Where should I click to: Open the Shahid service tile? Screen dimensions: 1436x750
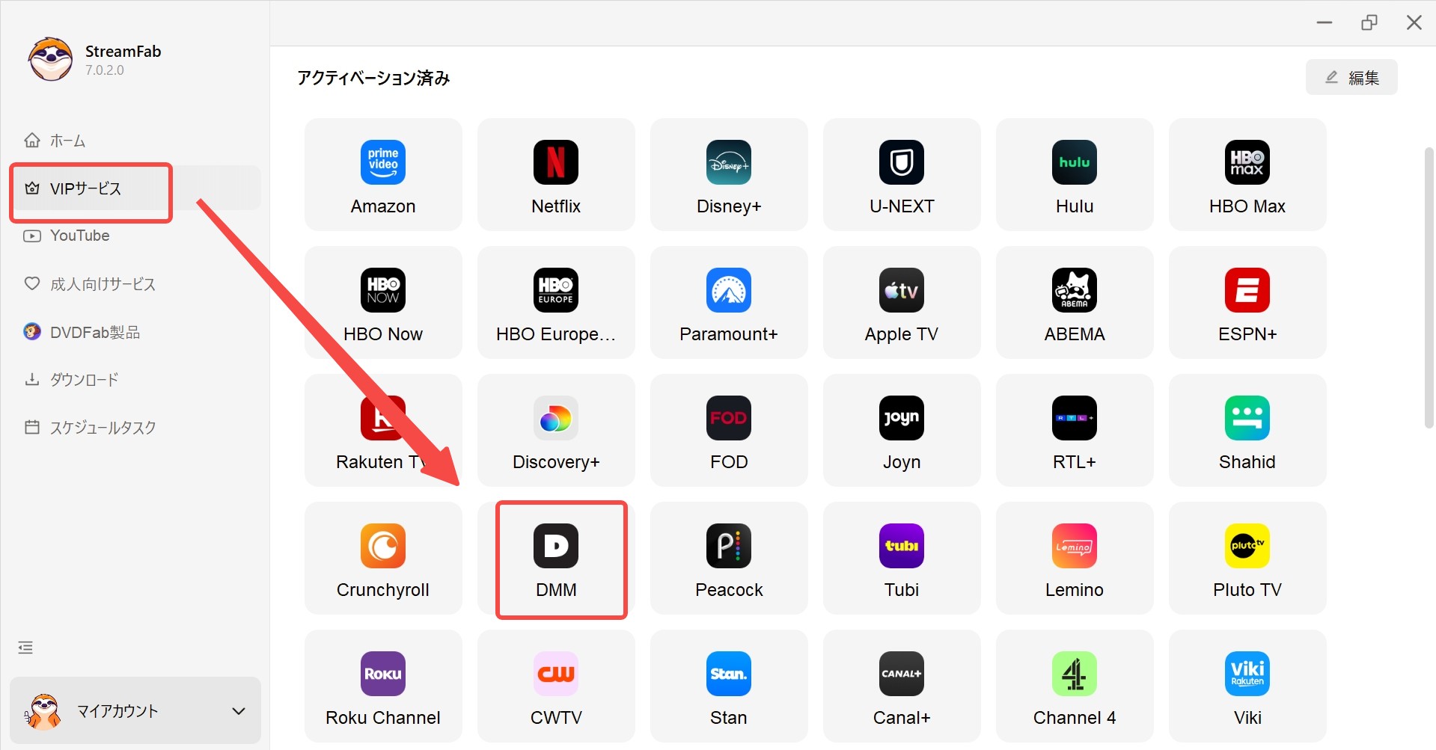coord(1247,430)
